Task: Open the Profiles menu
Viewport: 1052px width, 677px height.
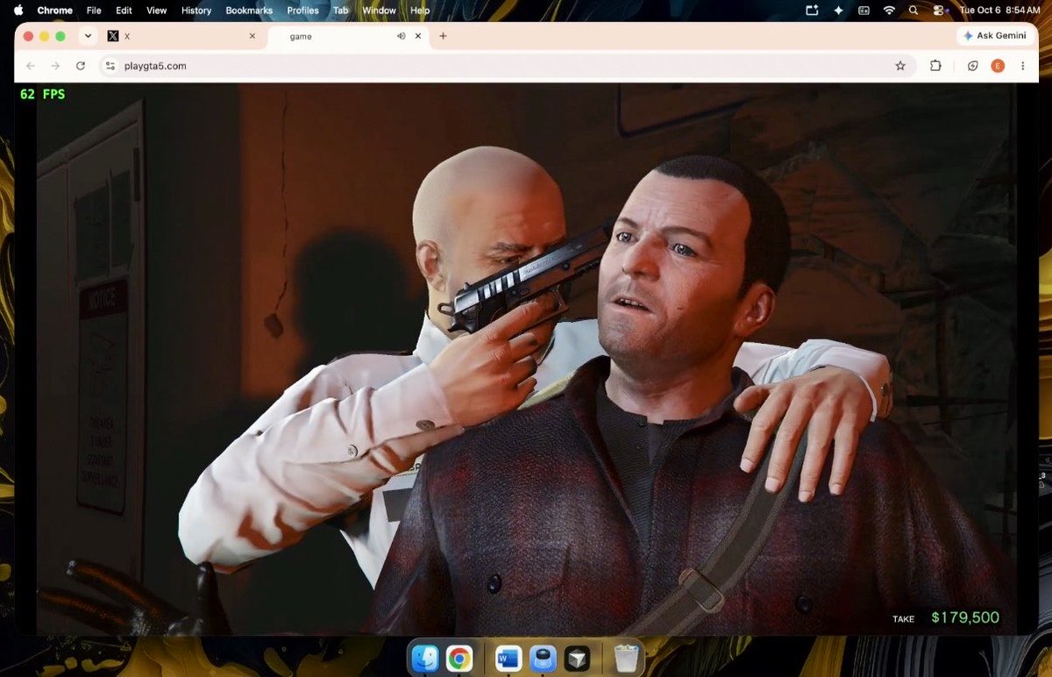Action: click(302, 11)
